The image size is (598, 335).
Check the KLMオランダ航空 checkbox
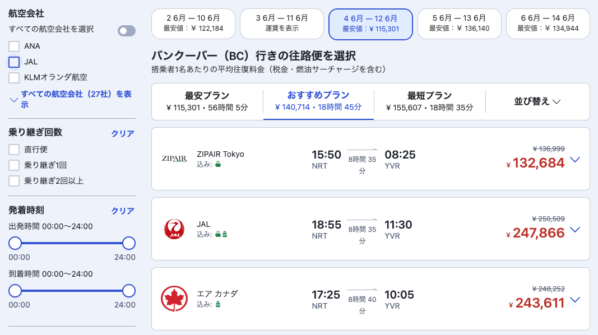(x=14, y=78)
